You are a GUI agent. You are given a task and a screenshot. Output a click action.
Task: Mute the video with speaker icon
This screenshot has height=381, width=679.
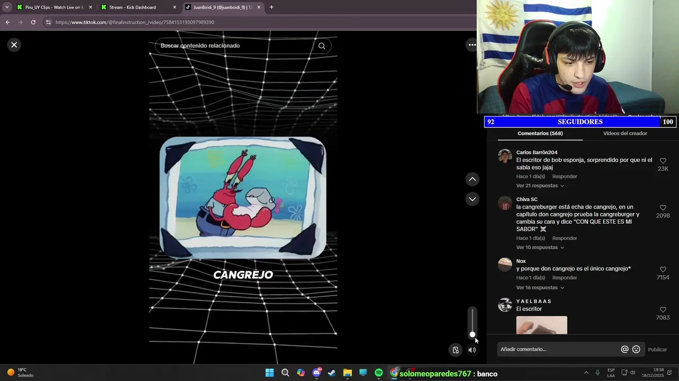click(472, 350)
